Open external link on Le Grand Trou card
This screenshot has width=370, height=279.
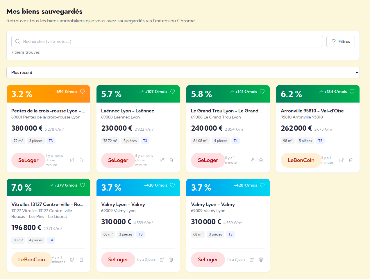[x=252, y=160]
